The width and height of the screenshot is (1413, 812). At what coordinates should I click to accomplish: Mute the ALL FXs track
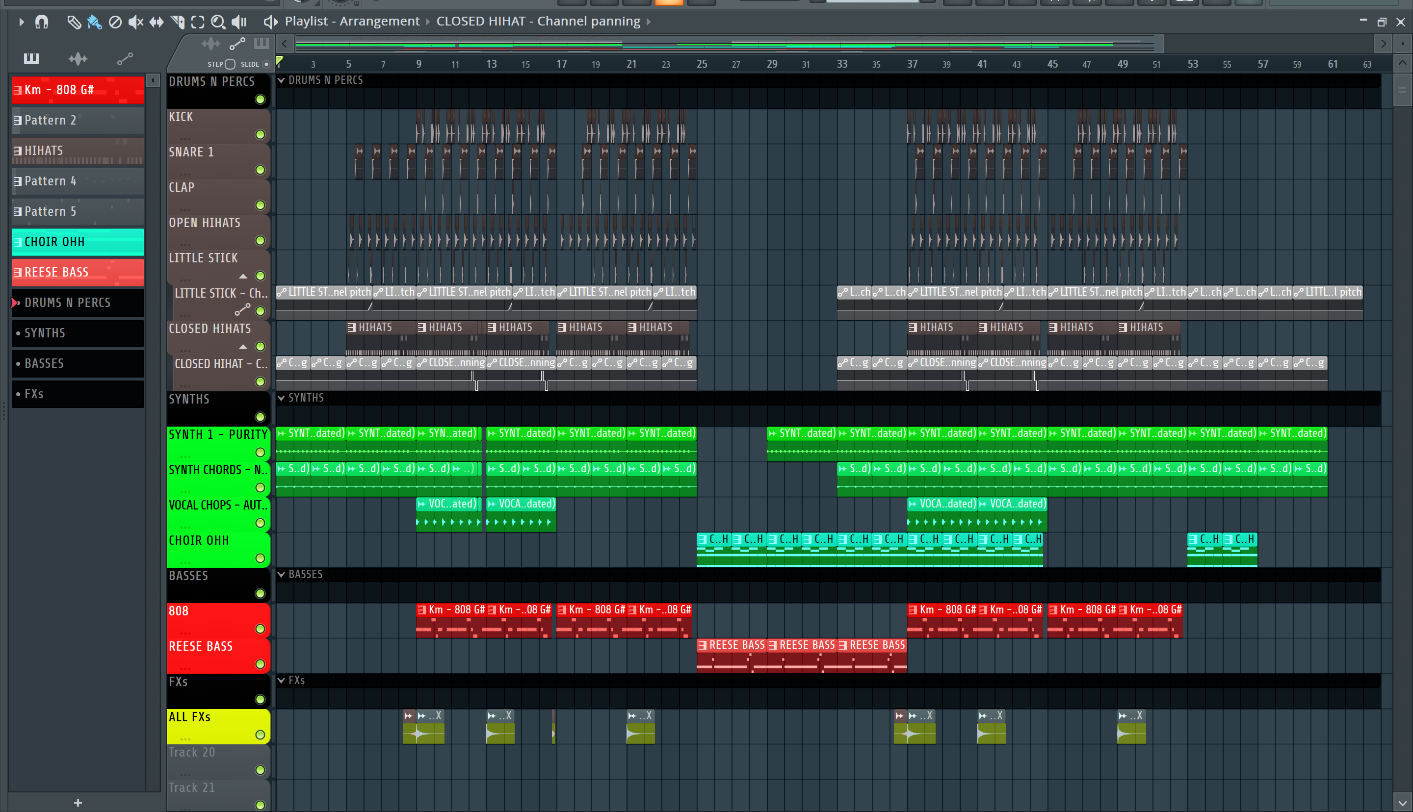260,735
